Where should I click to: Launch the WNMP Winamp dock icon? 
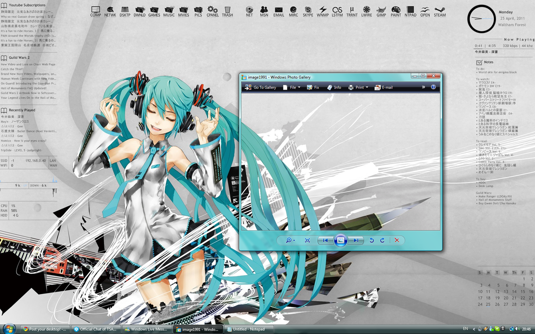click(322, 11)
